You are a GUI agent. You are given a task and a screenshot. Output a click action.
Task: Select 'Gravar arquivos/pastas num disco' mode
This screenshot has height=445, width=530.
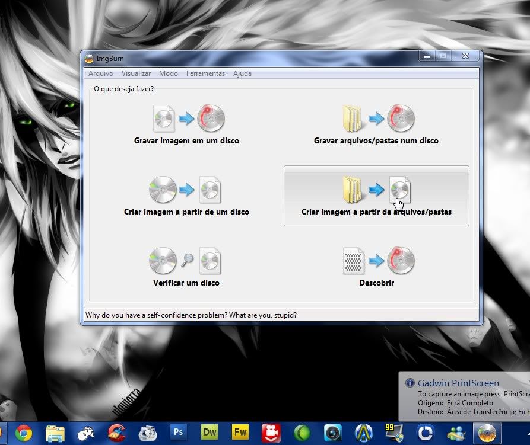point(376,119)
